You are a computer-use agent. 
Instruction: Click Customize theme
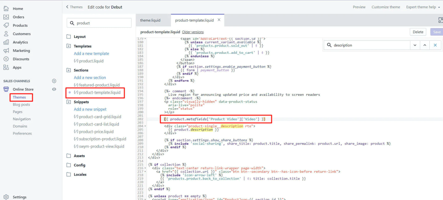pyautogui.click(x=386, y=7)
